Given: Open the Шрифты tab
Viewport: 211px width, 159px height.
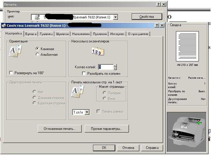Looking at the screenshot, I should pos(62,34).
